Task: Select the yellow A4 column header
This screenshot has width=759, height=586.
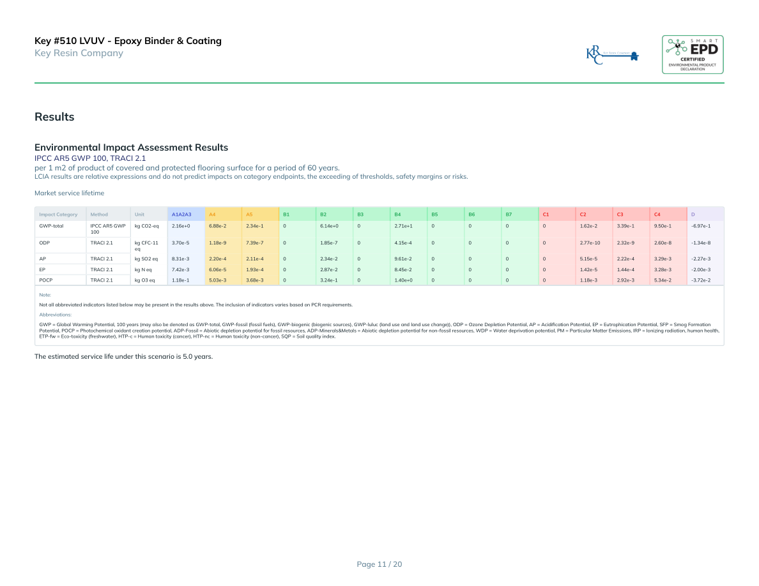Action: [213, 214]
